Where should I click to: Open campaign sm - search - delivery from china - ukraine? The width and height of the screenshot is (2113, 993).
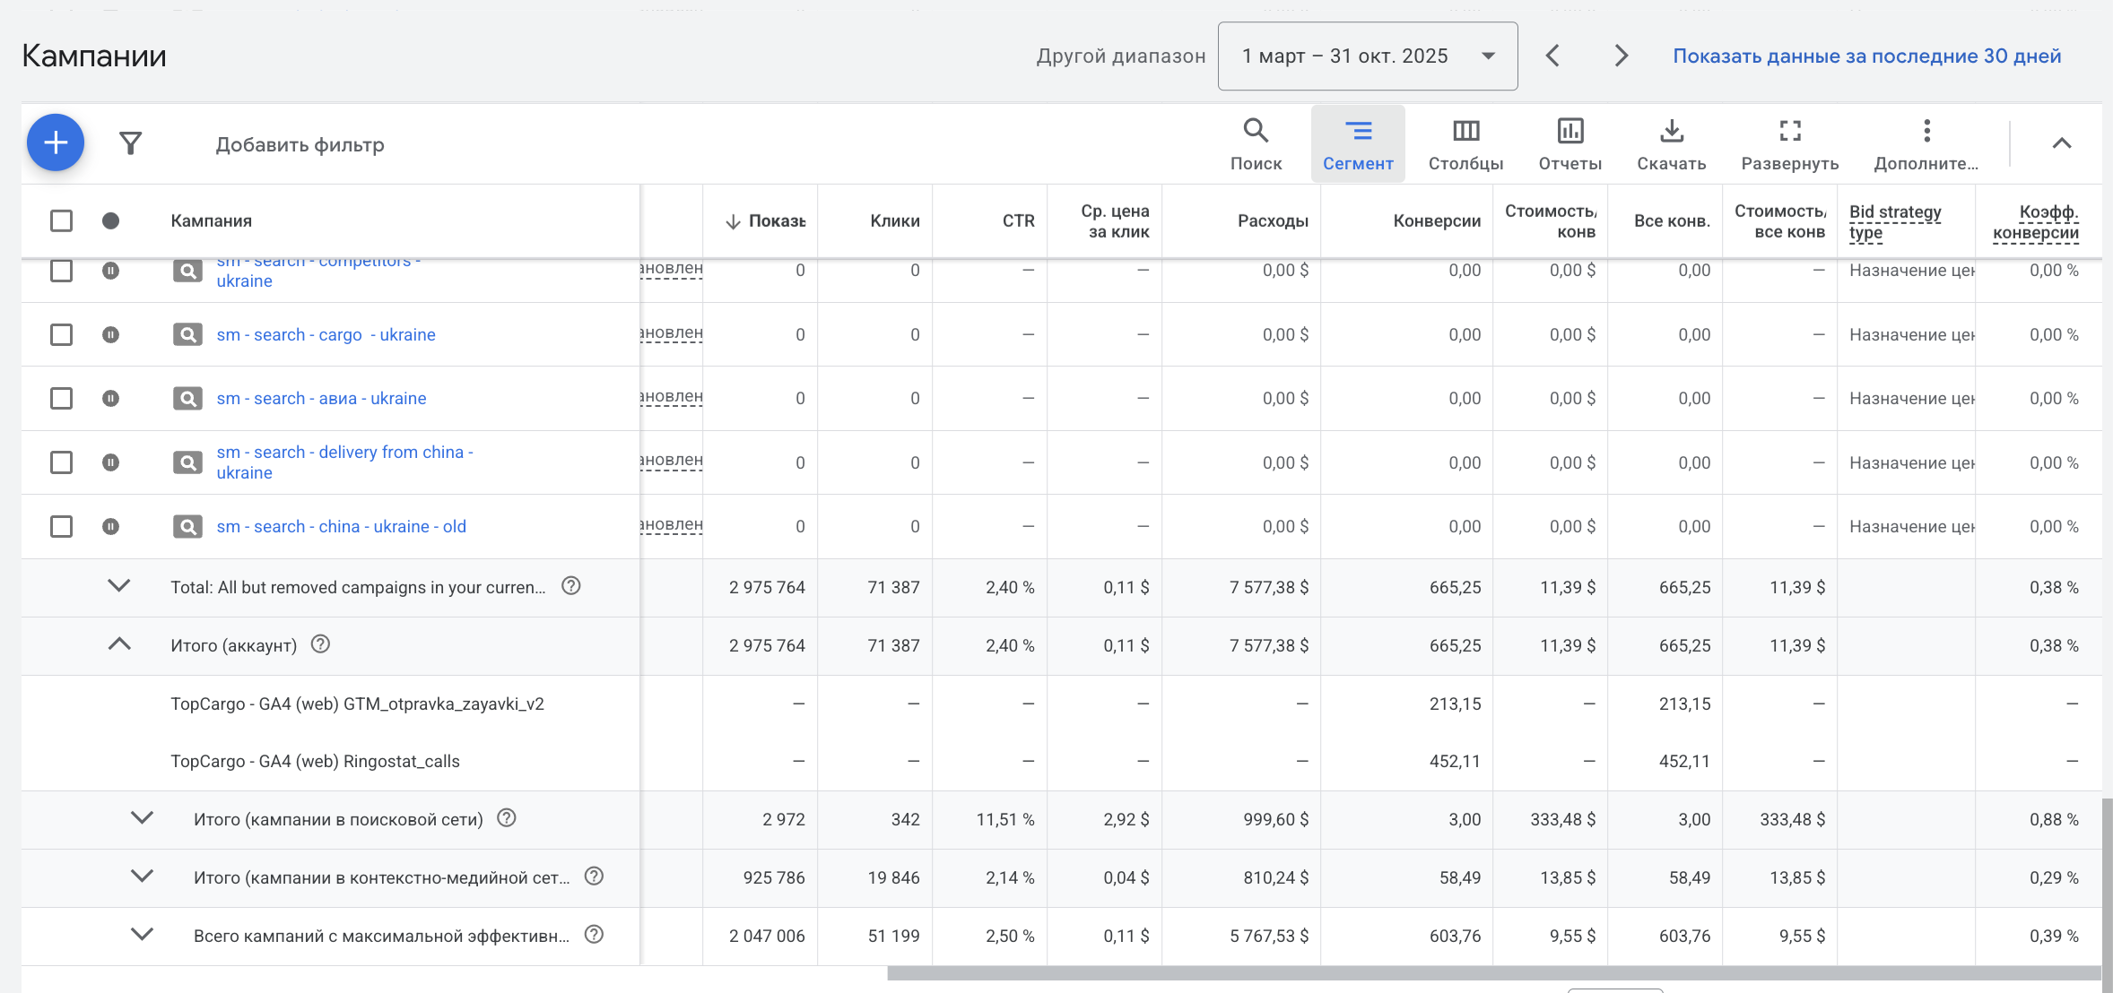click(x=344, y=462)
